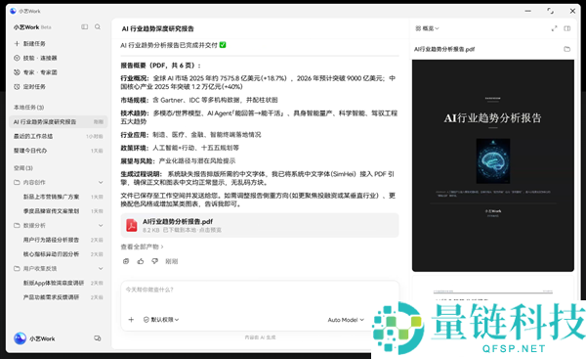
Task: Add attachment via plus icon in input
Action: (131, 320)
